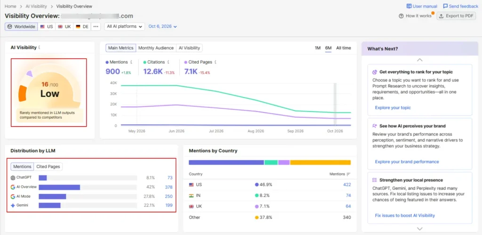Click info icon beside Citations metric

169,62
